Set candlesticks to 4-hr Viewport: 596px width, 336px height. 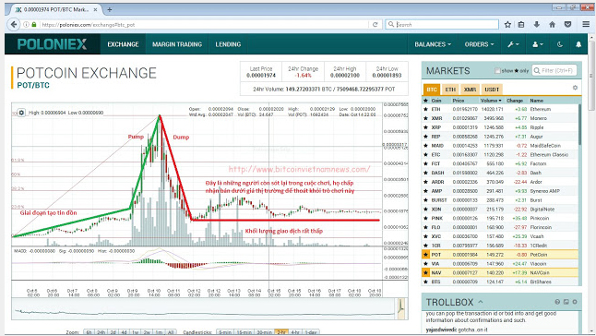pyautogui.click(x=295, y=332)
